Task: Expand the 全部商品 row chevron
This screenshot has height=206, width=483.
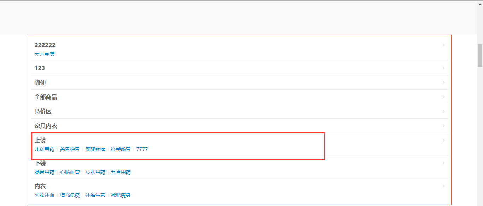Action: [x=443, y=97]
